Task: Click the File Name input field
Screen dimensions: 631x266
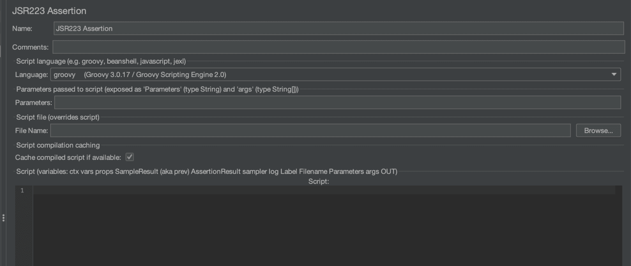Action: (x=288, y=130)
